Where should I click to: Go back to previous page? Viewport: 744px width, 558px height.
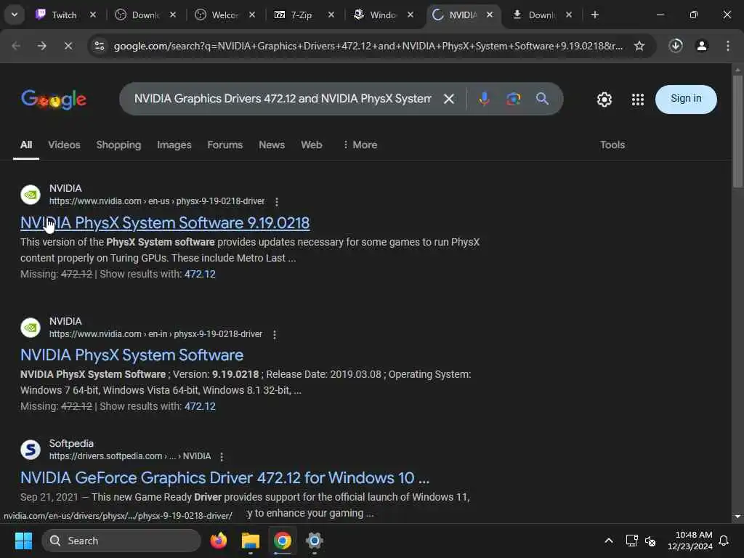click(16, 46)
